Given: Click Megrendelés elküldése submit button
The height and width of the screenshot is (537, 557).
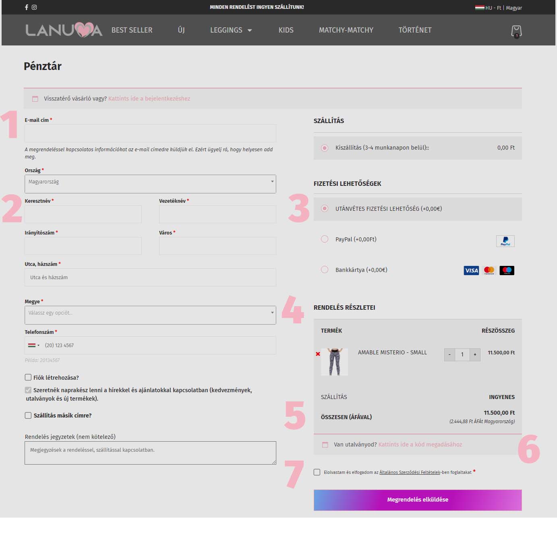Looking at the screenshot, I should [418, 500].
